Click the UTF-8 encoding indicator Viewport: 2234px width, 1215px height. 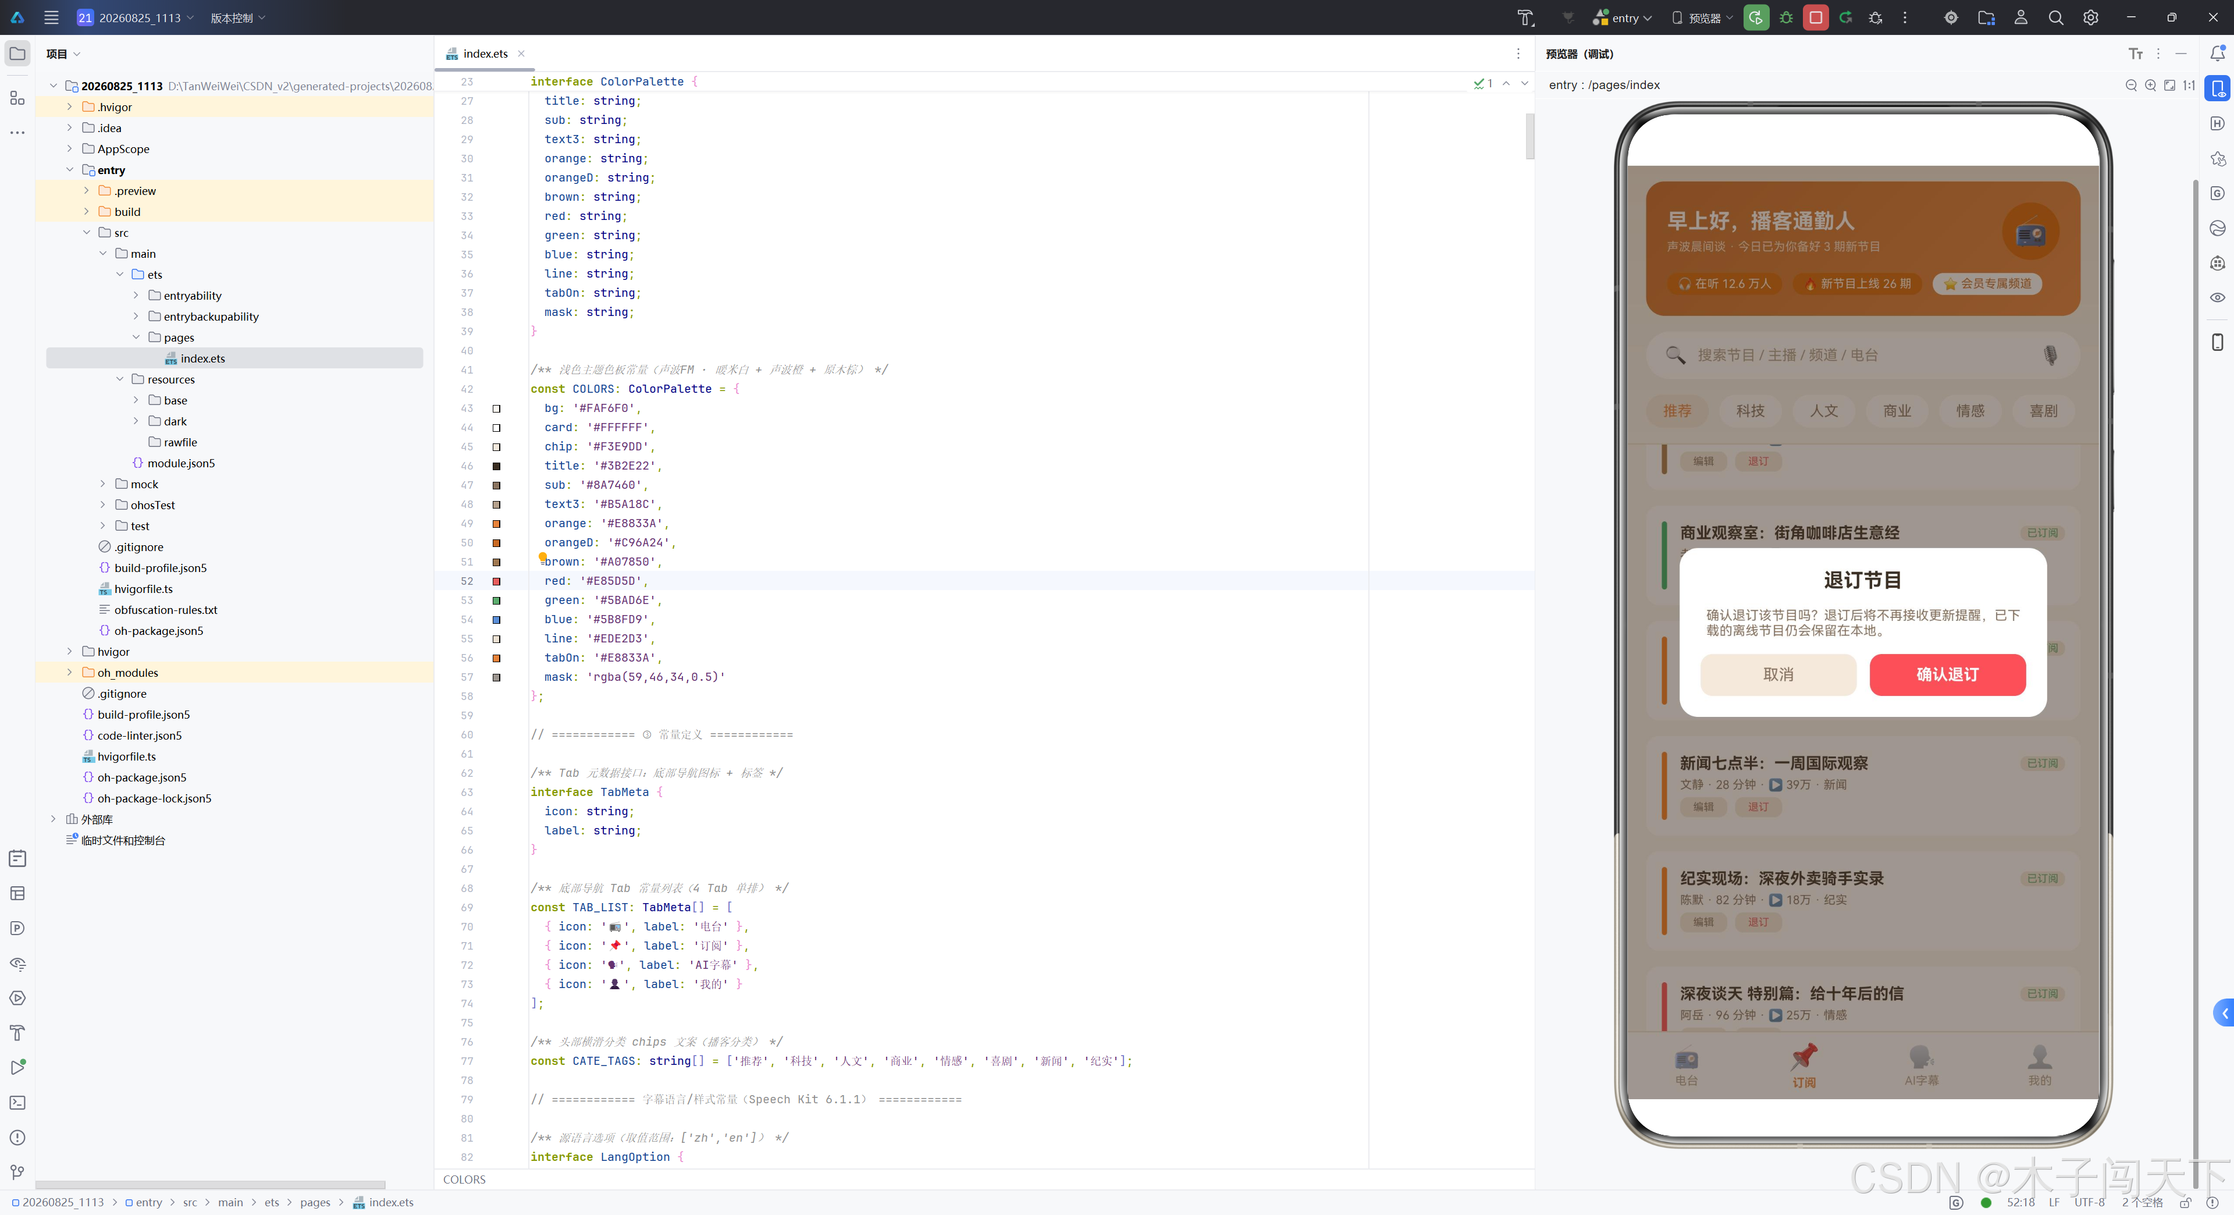(x=2089, y=1203)
